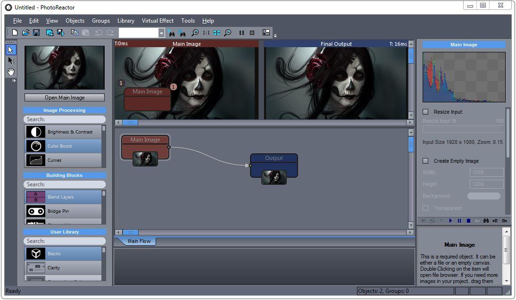Select the Color Boost effect

click(x=63, y=146)
